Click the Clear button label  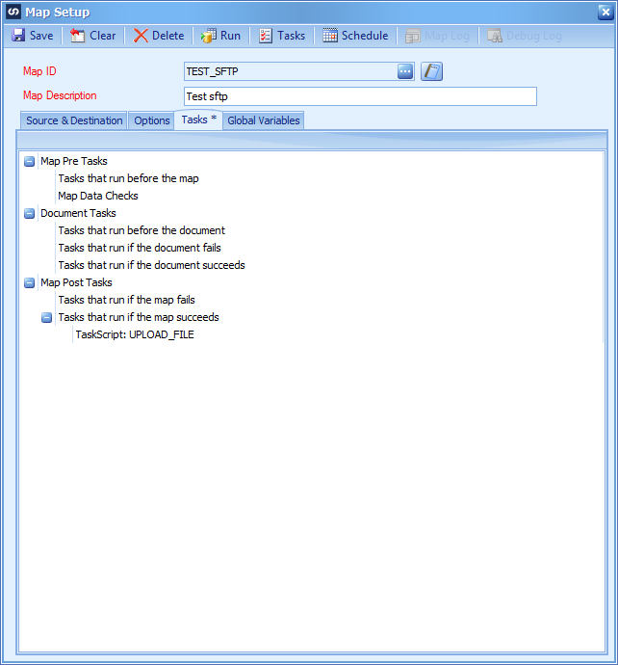click(x=102, y=36)
